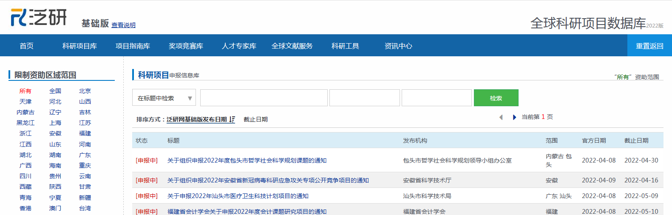672x215 pixels.
Task: Select the 全球文献服务 navigation item
Action: 292,46
